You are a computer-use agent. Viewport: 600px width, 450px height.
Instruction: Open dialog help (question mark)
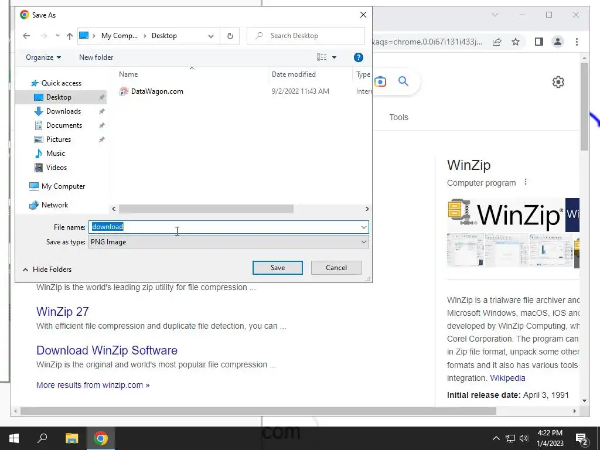click(x=358, y=57)
